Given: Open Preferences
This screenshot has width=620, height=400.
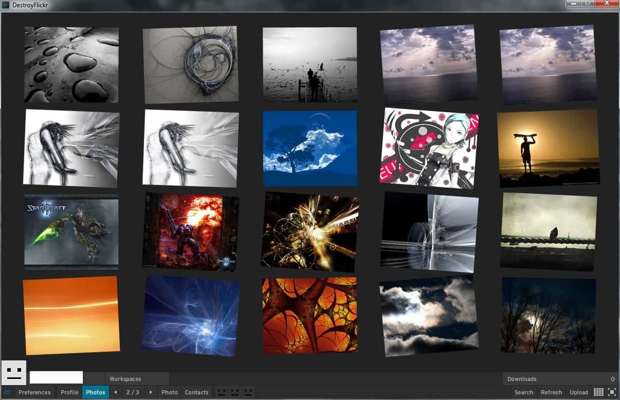Looking at the screenshot, I should (34, 392).
